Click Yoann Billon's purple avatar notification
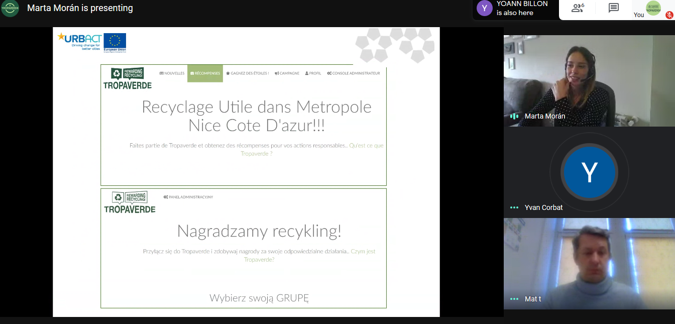675x324 pixels. point(484,8)
